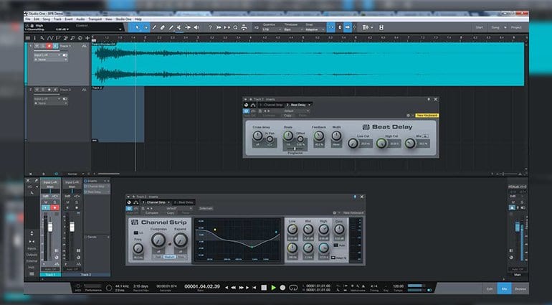This screenshot has height=305, width=552.
Task: Click the High Cut knob in Beat Delay
Action: 381,143
